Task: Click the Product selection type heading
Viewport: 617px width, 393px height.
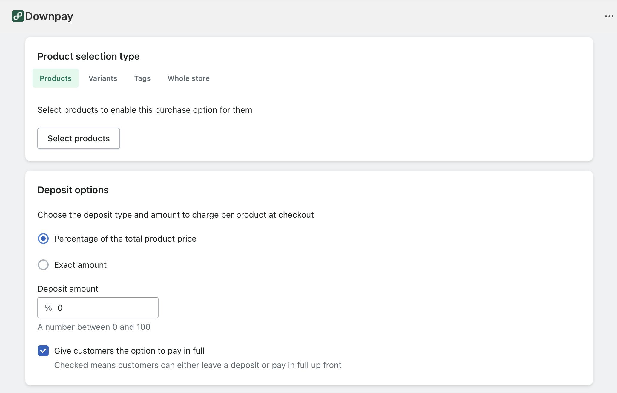Action: [88, 56]
